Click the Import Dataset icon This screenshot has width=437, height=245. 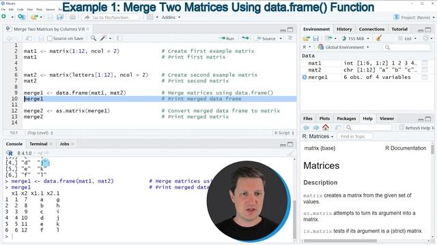(329, 38)
